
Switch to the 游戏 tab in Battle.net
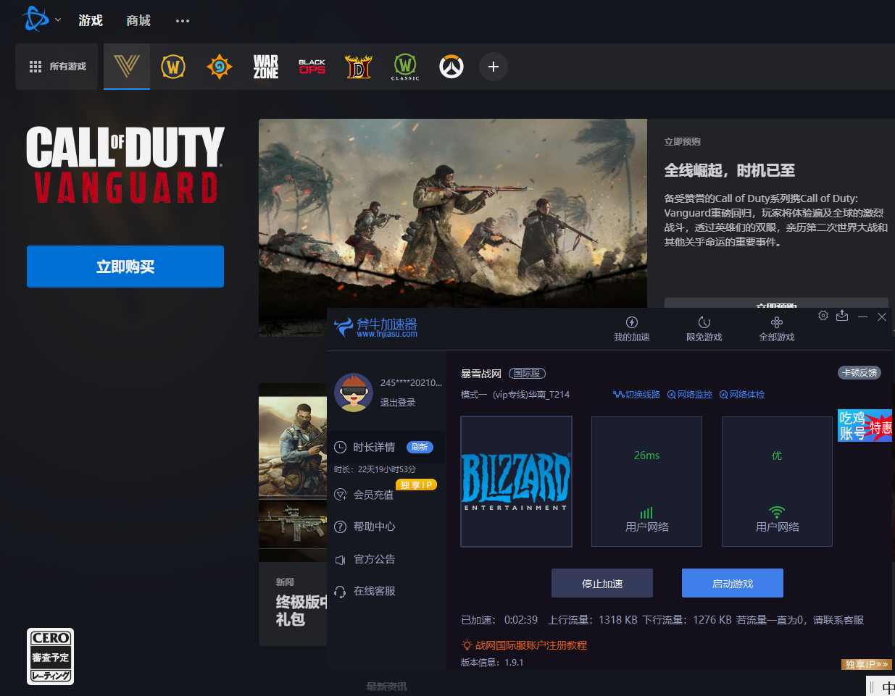[91, 20]
